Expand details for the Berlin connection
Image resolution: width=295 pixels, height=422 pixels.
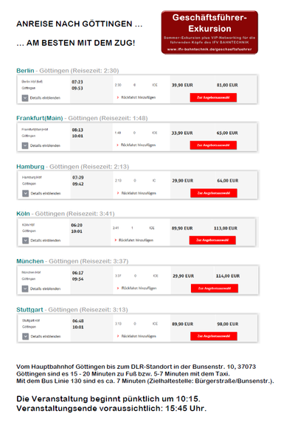click(x=41, y=98)
